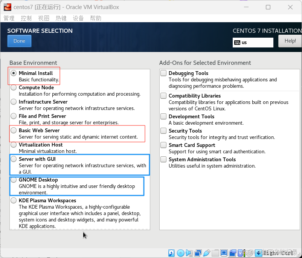Select the Compute Node radio button

(x=14, y=87)
